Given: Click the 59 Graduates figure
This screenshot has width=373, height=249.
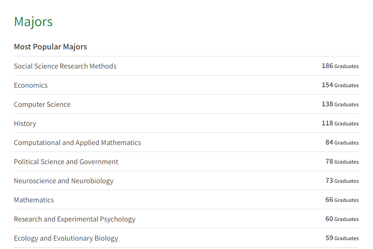Looking at the screenshot, I should (x=342, y=238).
